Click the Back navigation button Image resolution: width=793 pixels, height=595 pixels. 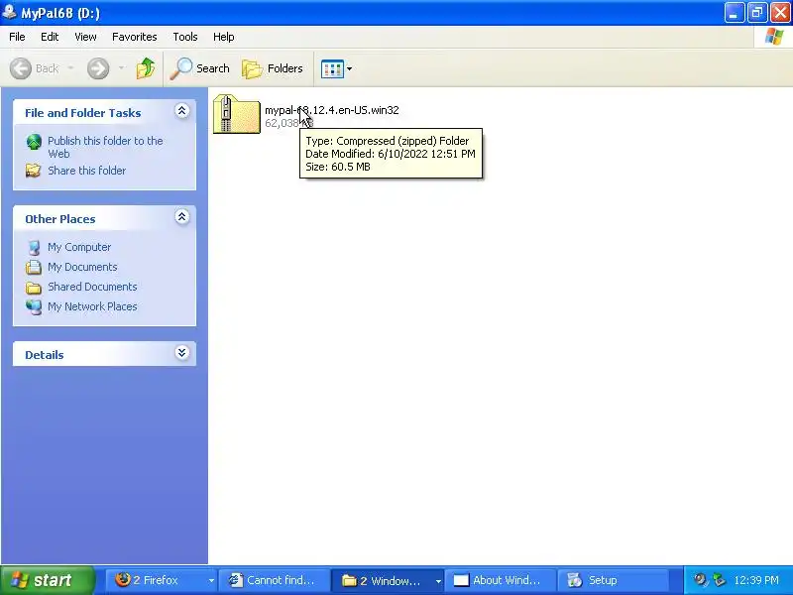point(35,68)
